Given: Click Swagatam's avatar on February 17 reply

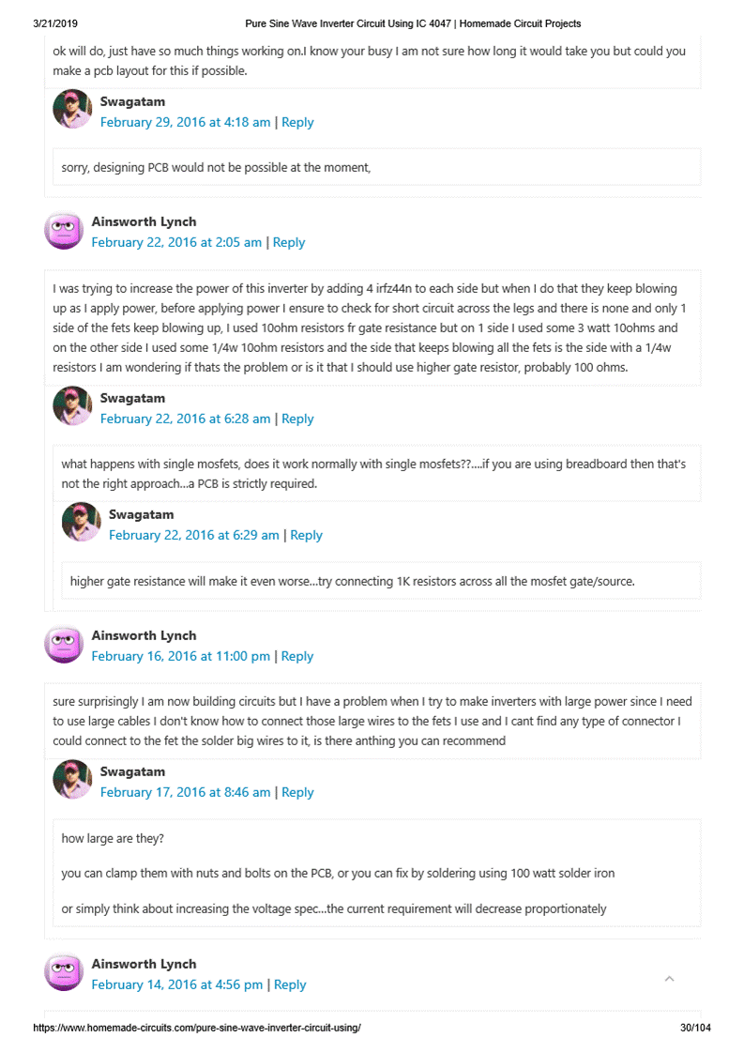Looking at the screenshot, I should point(72,780).
